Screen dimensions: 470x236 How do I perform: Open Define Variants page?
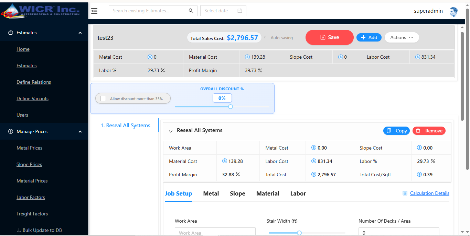point(32,99)
